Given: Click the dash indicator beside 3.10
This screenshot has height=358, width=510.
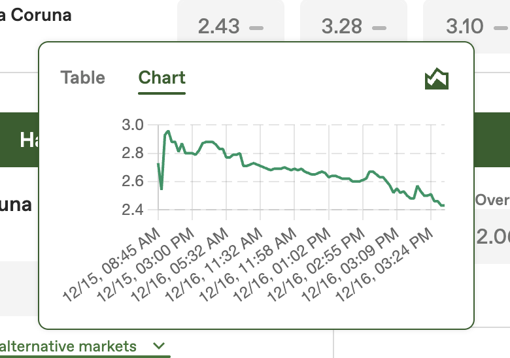Looking at the screenshot, I should [x=500, y=28].
